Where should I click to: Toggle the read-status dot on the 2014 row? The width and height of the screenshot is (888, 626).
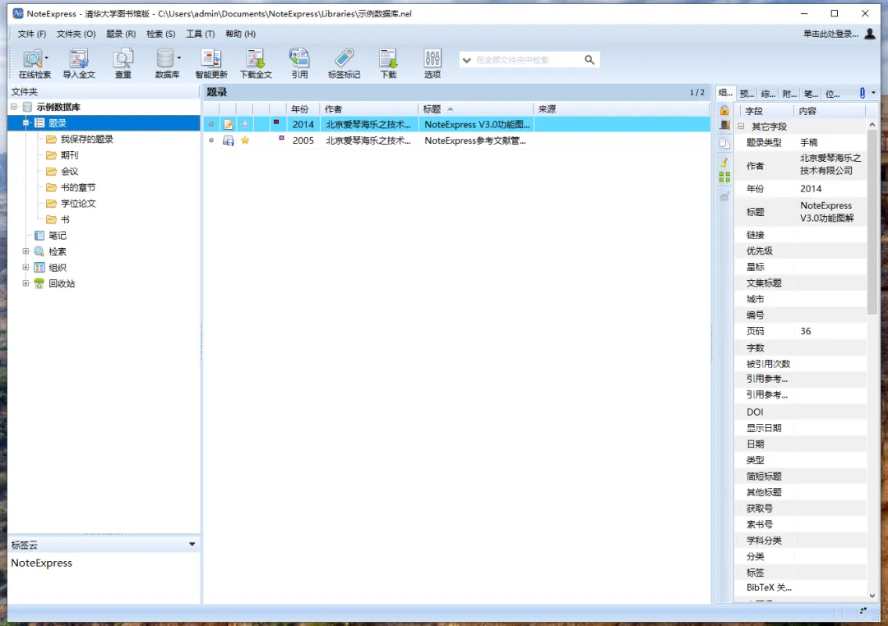[211, 124]
